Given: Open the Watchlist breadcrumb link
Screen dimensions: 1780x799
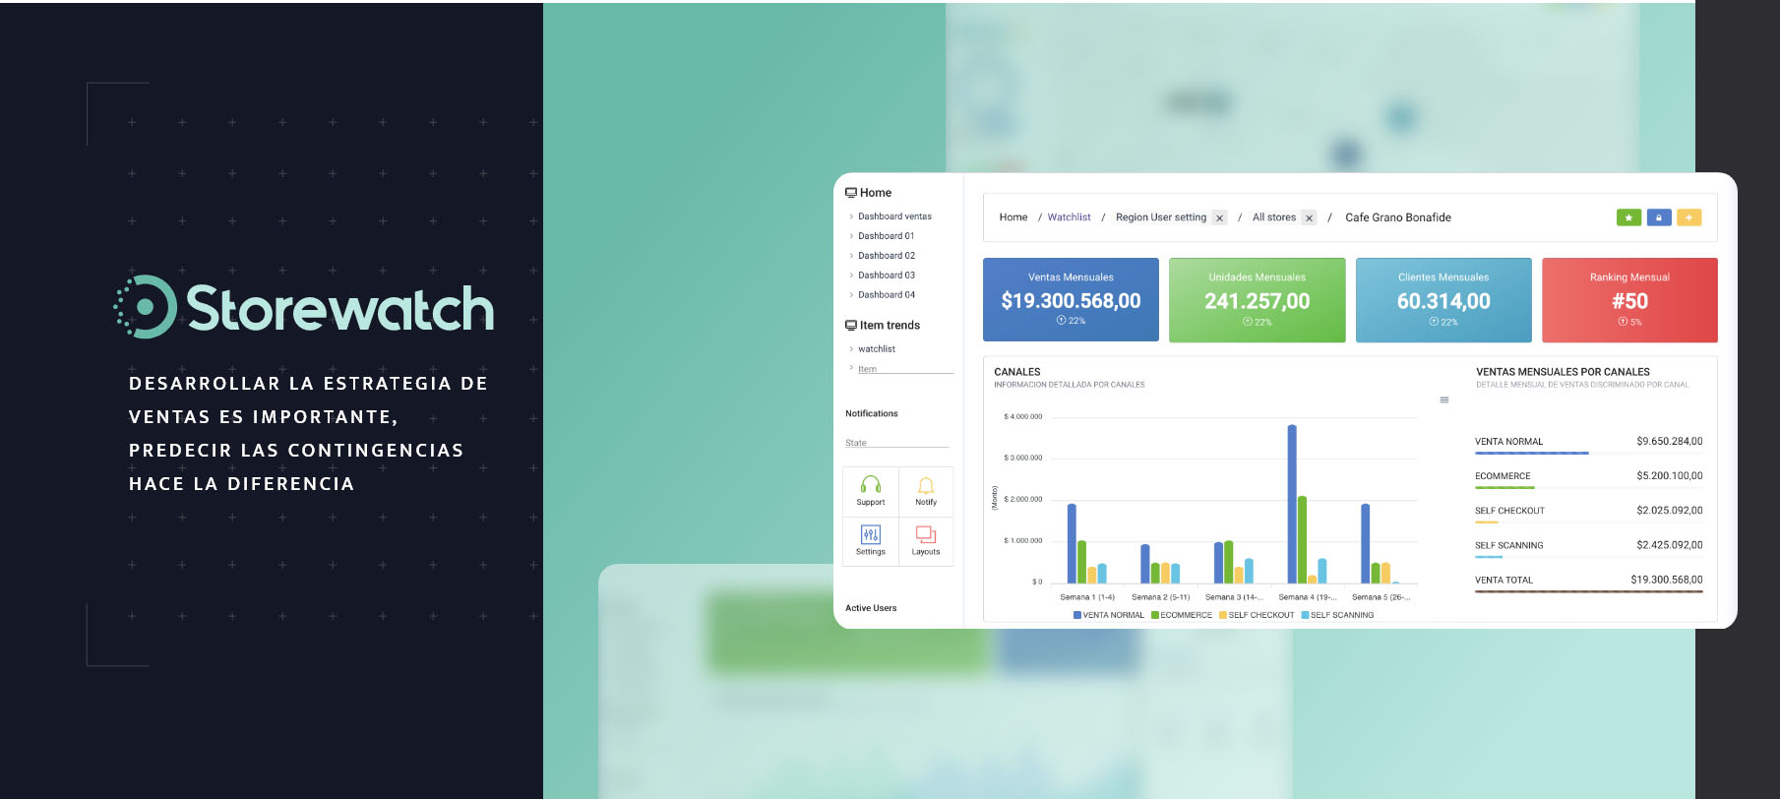Looking at the screenshot, I should coord(1069,217).
